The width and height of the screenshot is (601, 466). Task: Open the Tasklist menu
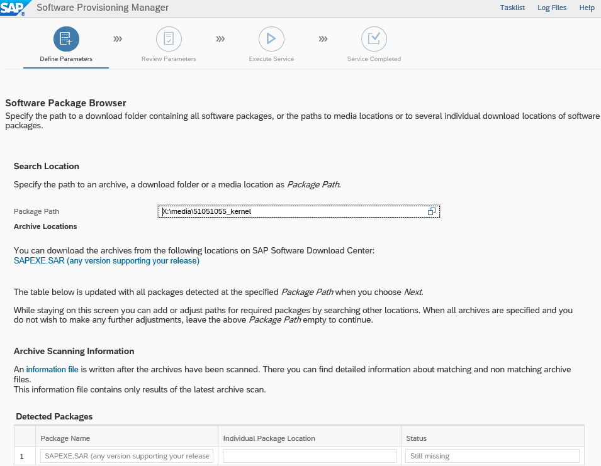512,8
